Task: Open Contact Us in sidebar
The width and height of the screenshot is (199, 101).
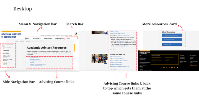Action: [5, 65]
